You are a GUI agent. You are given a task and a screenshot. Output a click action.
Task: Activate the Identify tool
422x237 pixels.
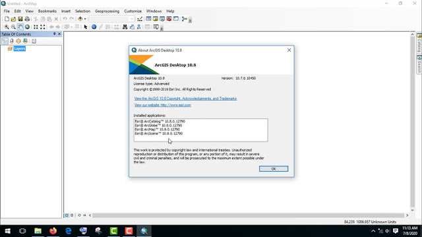point(94,27)
